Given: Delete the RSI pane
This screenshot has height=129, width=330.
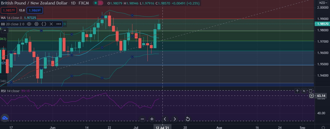Looking at the screenshot, I should point(304,91).
